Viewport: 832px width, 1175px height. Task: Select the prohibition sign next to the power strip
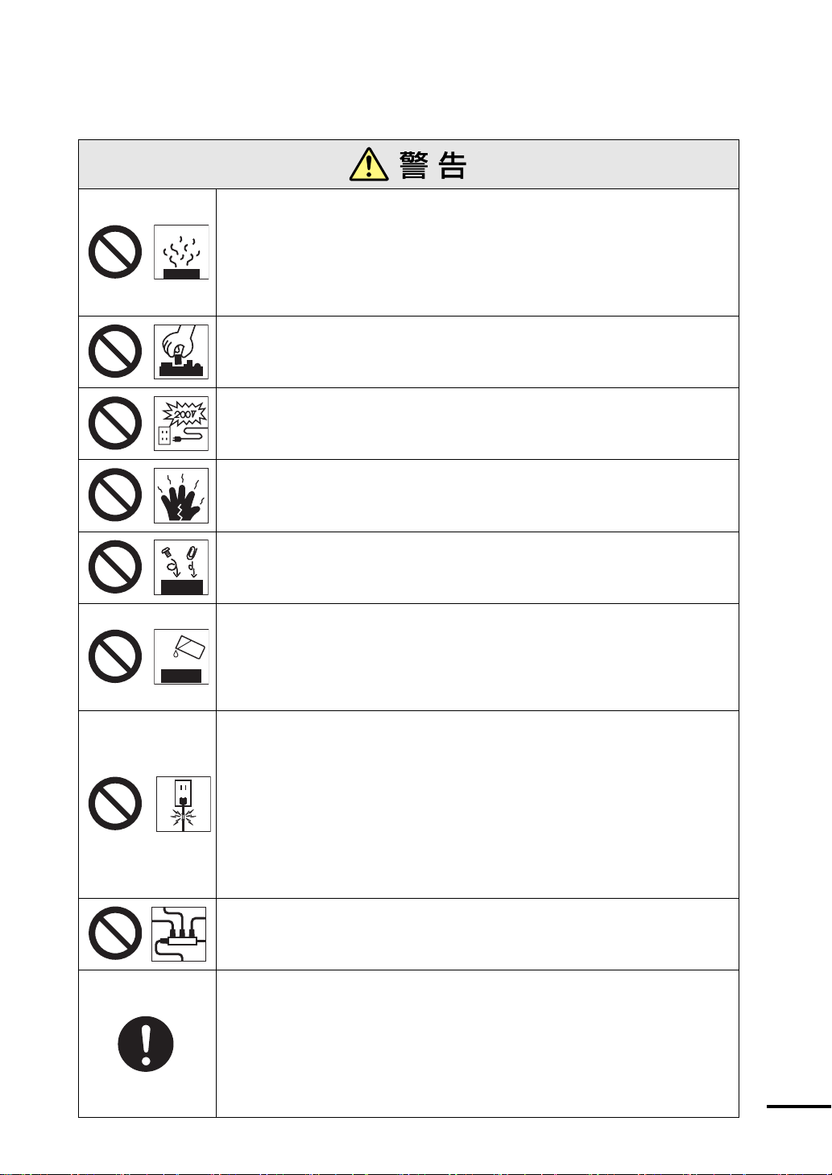(x=115, y=933)
